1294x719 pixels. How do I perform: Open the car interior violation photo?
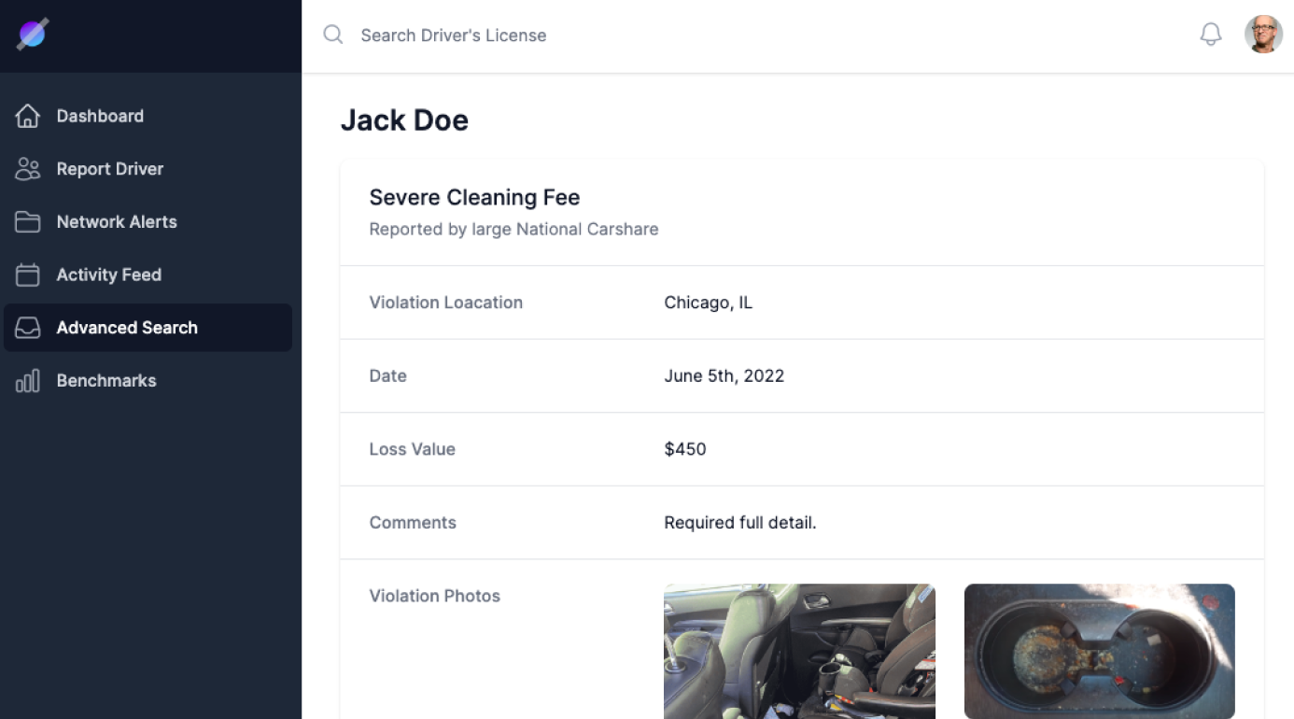(799, 651)
